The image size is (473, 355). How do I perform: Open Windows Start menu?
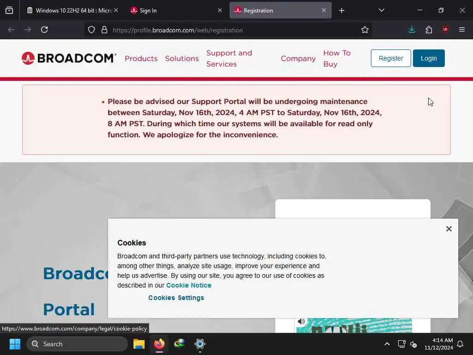click(15, 344)
